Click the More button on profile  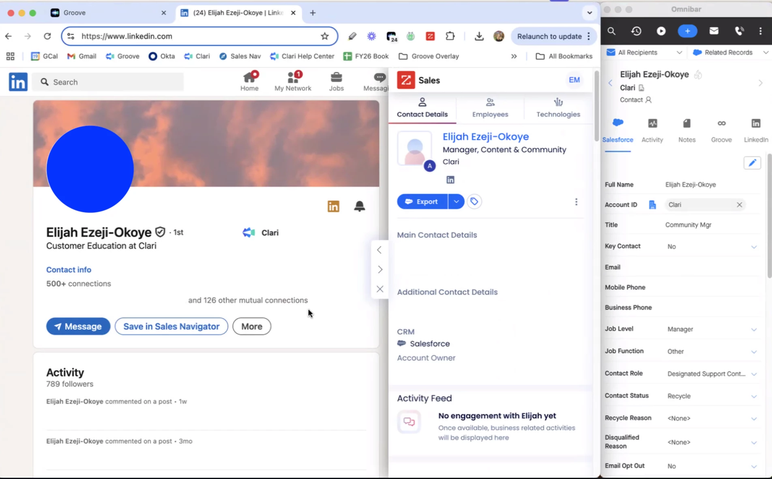point(252,326)
